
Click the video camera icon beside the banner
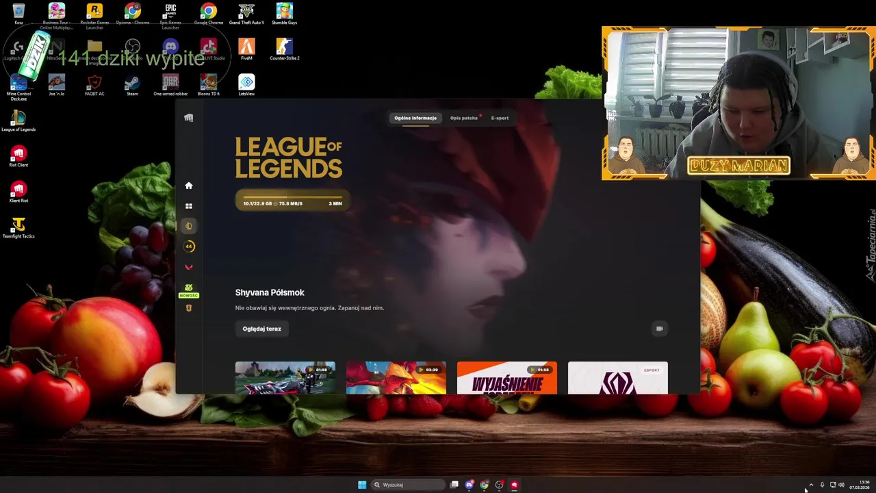pyautogui.click(x=660, y=329)
